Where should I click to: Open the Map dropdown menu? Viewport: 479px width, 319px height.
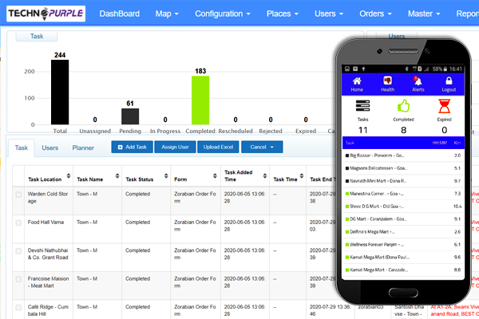pyautogui.click(x=167, y=14)
